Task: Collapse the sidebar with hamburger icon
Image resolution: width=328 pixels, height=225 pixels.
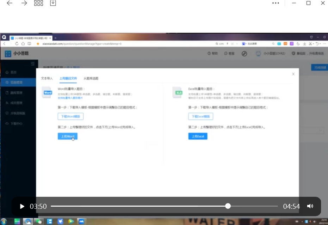Action: pyautogui.click(x=33, y=64)
